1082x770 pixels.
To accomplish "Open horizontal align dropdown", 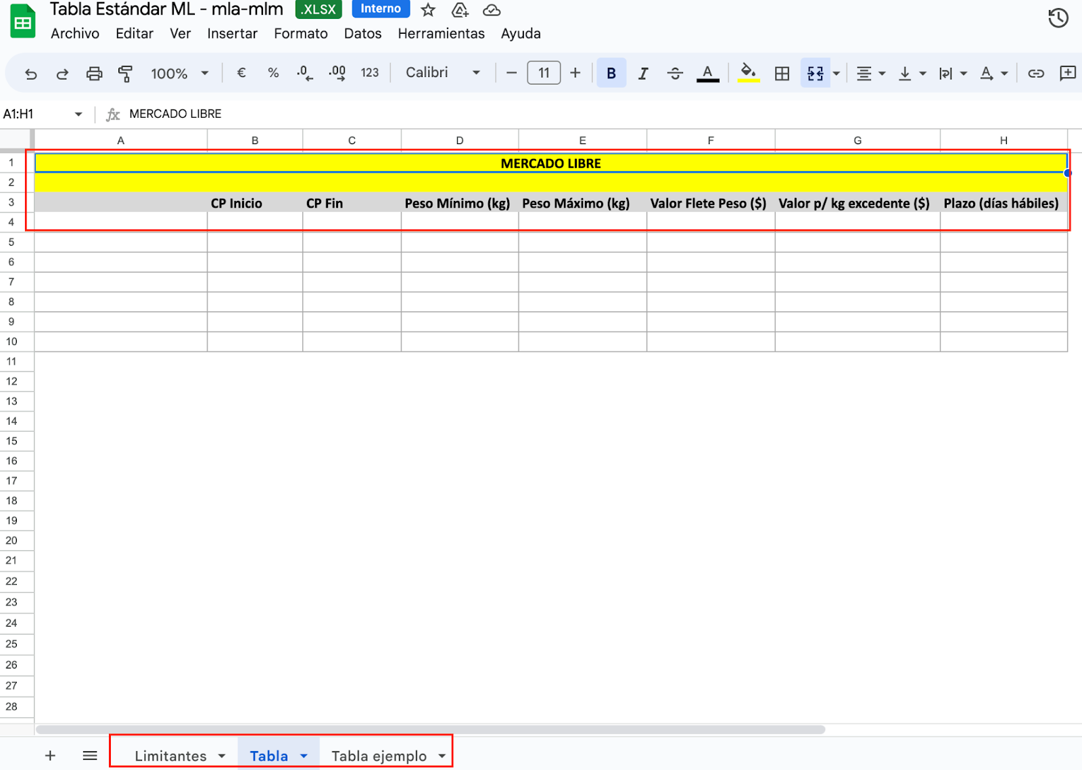I will pos(870,74).
